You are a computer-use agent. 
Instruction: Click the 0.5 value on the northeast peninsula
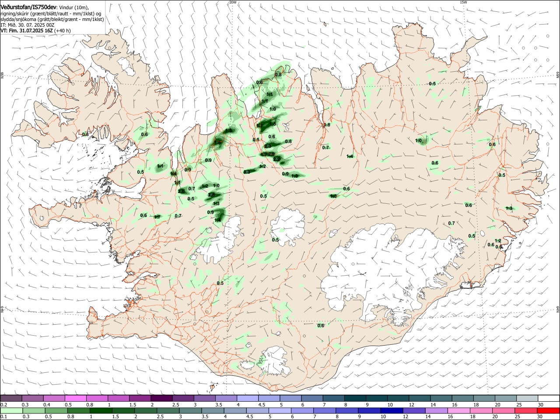[x=432, y=84]
